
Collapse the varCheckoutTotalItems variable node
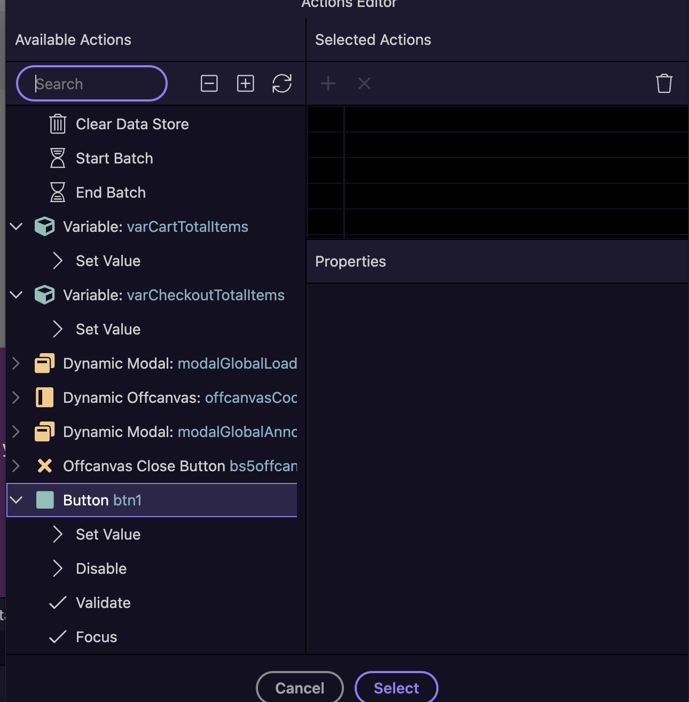point(16,295)
